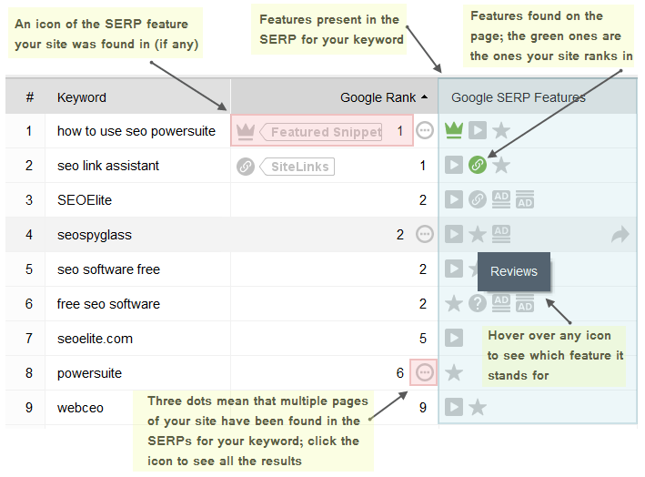645x477 pixels.
Task: Click the star icon in the seospyglass row
Action: tap(478, 234)
